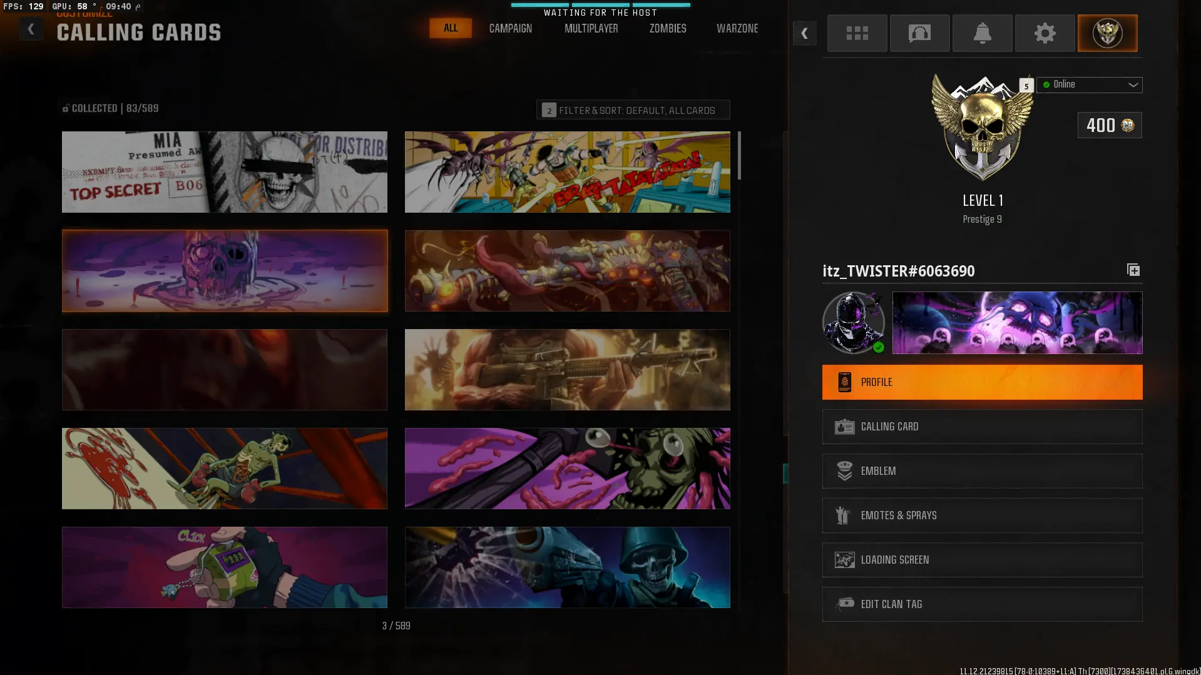
Task: Click the itz_TWISTER#6063690 username
Action: pyautogui.click(x=899, y=271)
